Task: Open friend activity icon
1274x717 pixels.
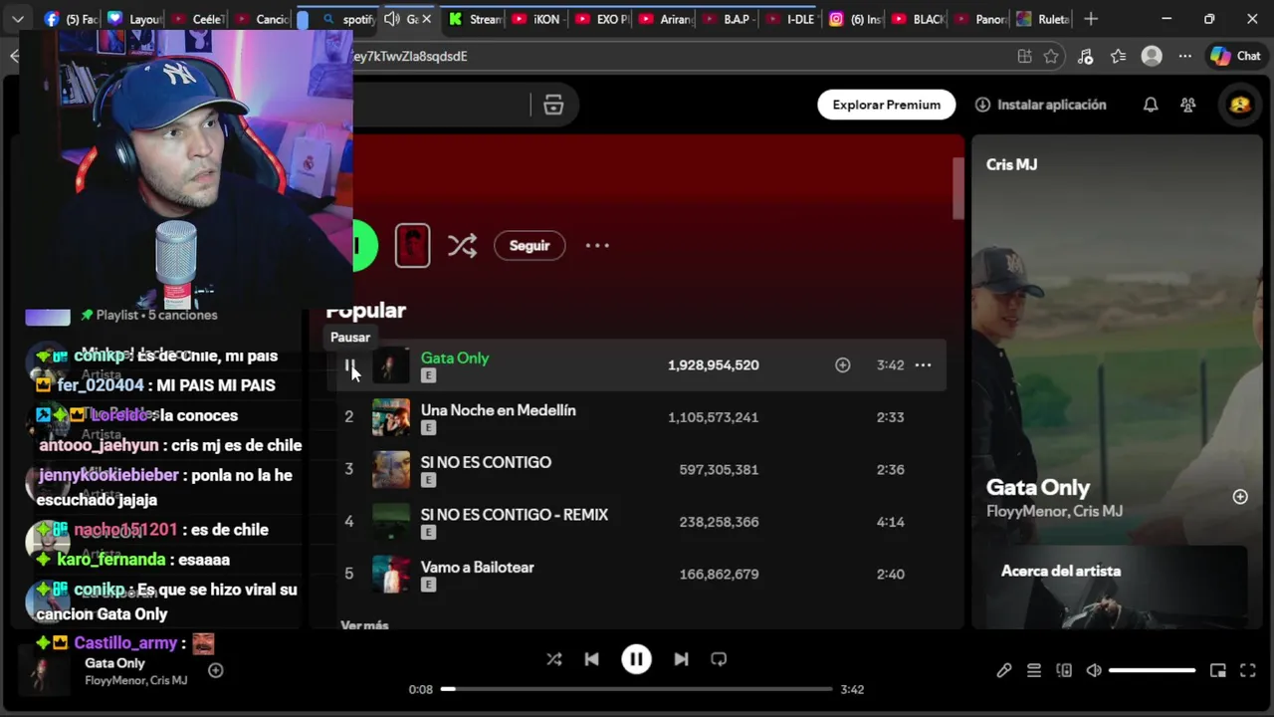Action: click(1187, 105)
